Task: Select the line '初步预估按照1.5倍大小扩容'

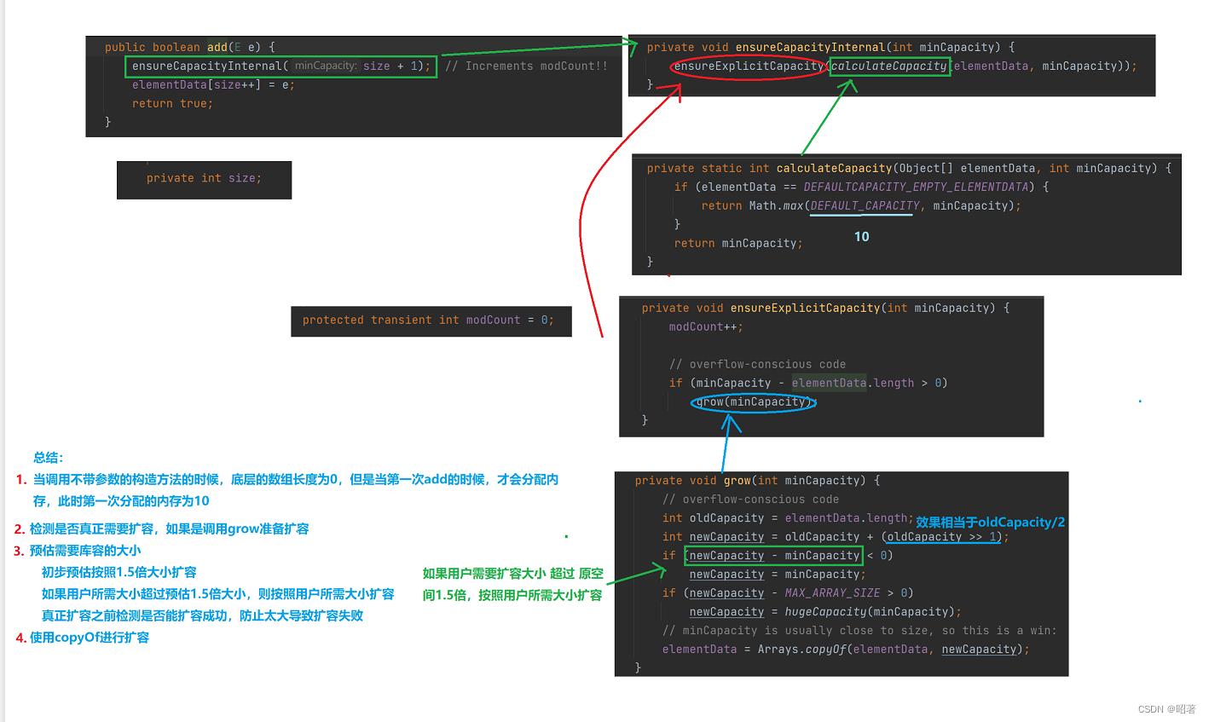Action: tap(119, 572)
